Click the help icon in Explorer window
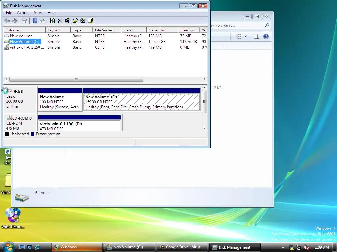This screenshot has width=337, height=252. pyautogui.click(x=266, y=36)
